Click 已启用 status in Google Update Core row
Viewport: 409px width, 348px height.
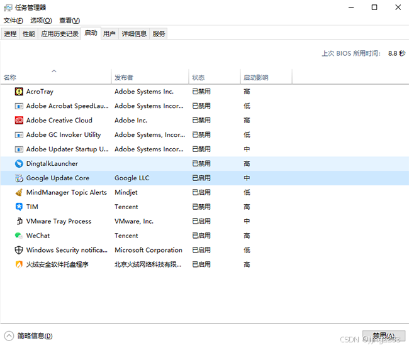[201, 178]
